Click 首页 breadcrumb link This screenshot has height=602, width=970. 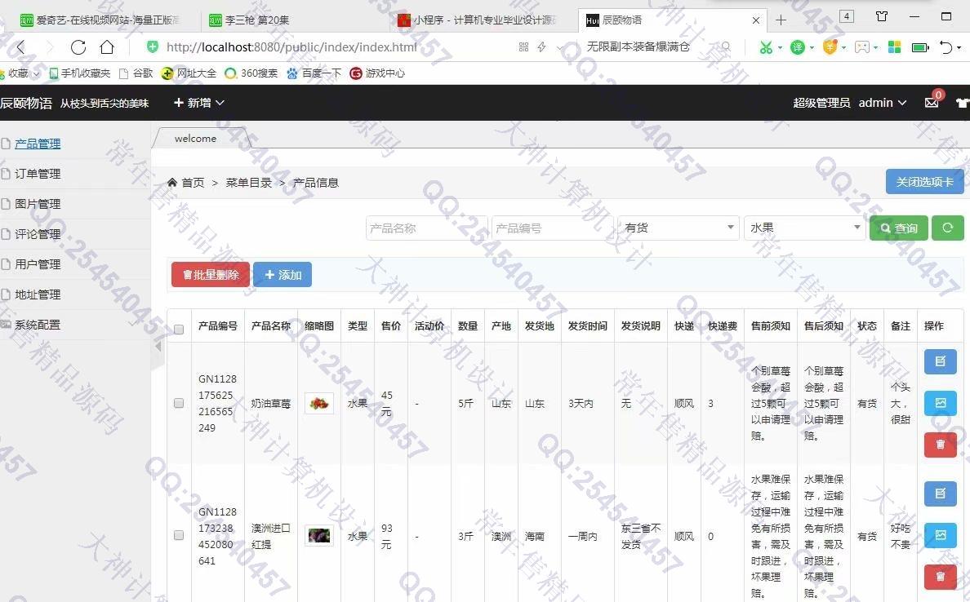[x=193, y=183]
